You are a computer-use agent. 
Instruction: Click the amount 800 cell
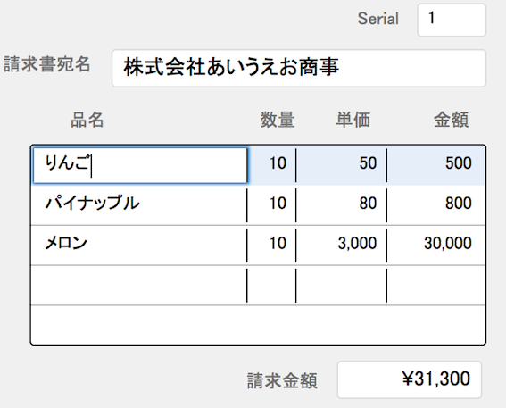click(x=436, y=205)
